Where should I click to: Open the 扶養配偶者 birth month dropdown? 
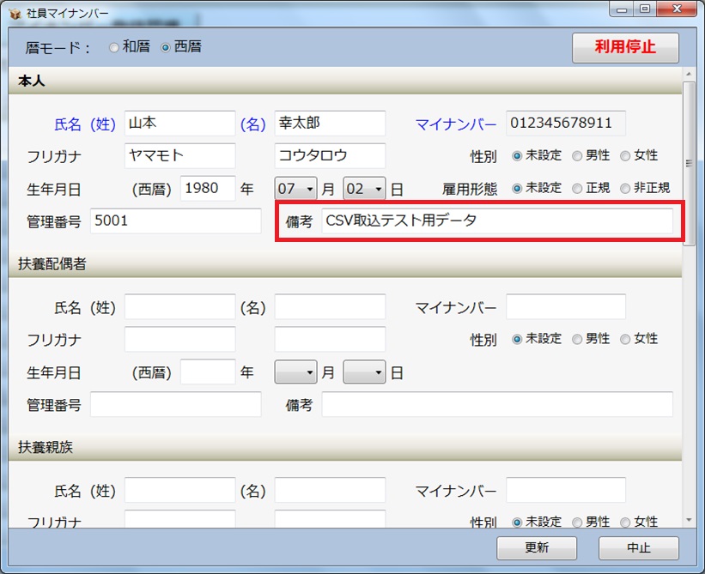point(295,372)
